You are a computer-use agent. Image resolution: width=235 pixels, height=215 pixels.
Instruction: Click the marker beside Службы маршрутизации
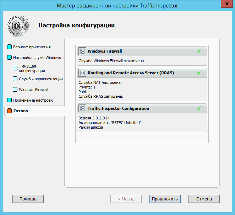tap(15, 79)
